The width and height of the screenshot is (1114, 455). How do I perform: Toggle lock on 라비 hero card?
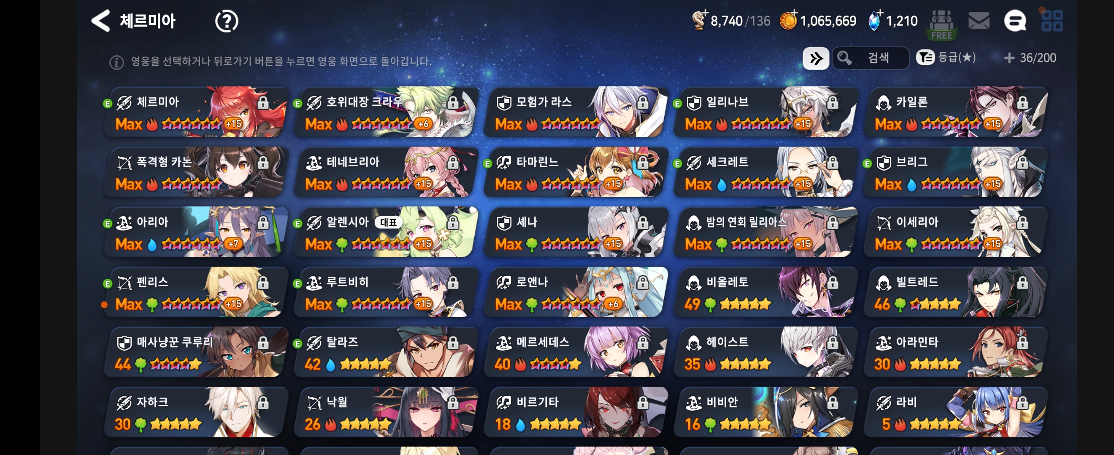coord(1022,403)
